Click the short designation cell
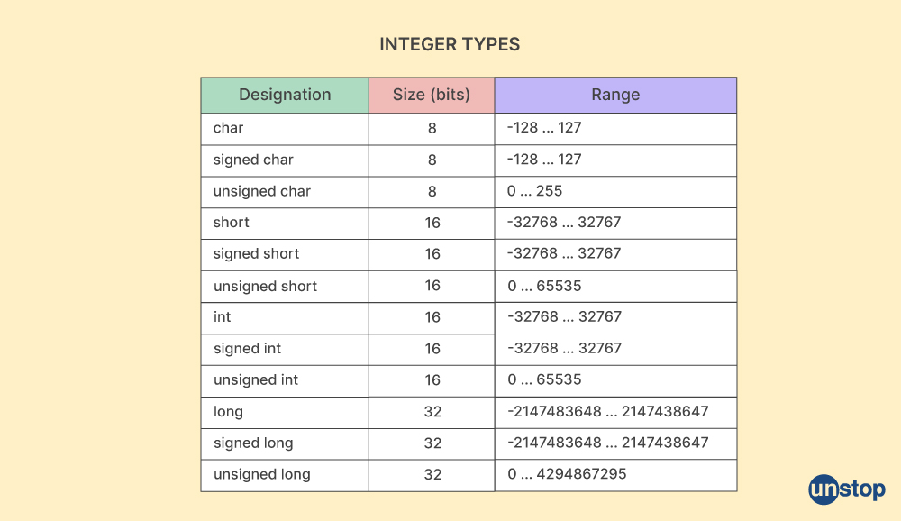Screen dimensions: 901x521 coord(285,224)
